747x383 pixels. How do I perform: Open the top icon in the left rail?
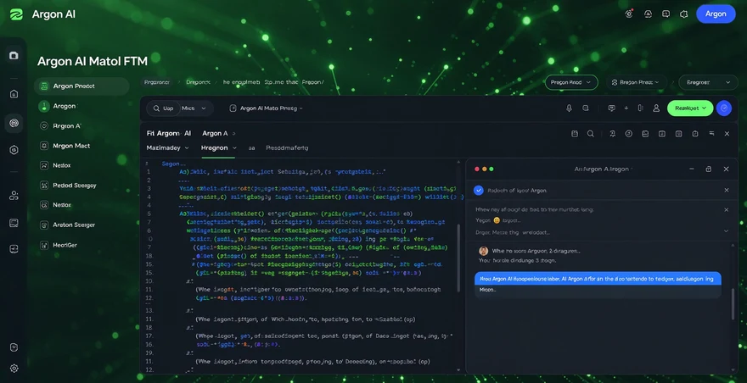(x=14, y=56)
